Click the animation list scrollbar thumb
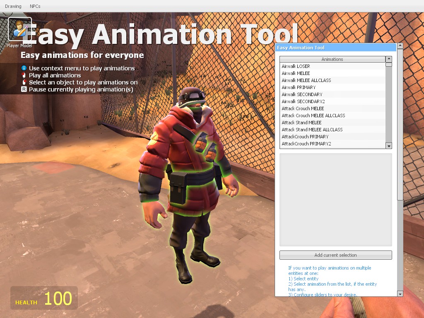The height and width of the screenshot is (318, 424). pos(388,65)
